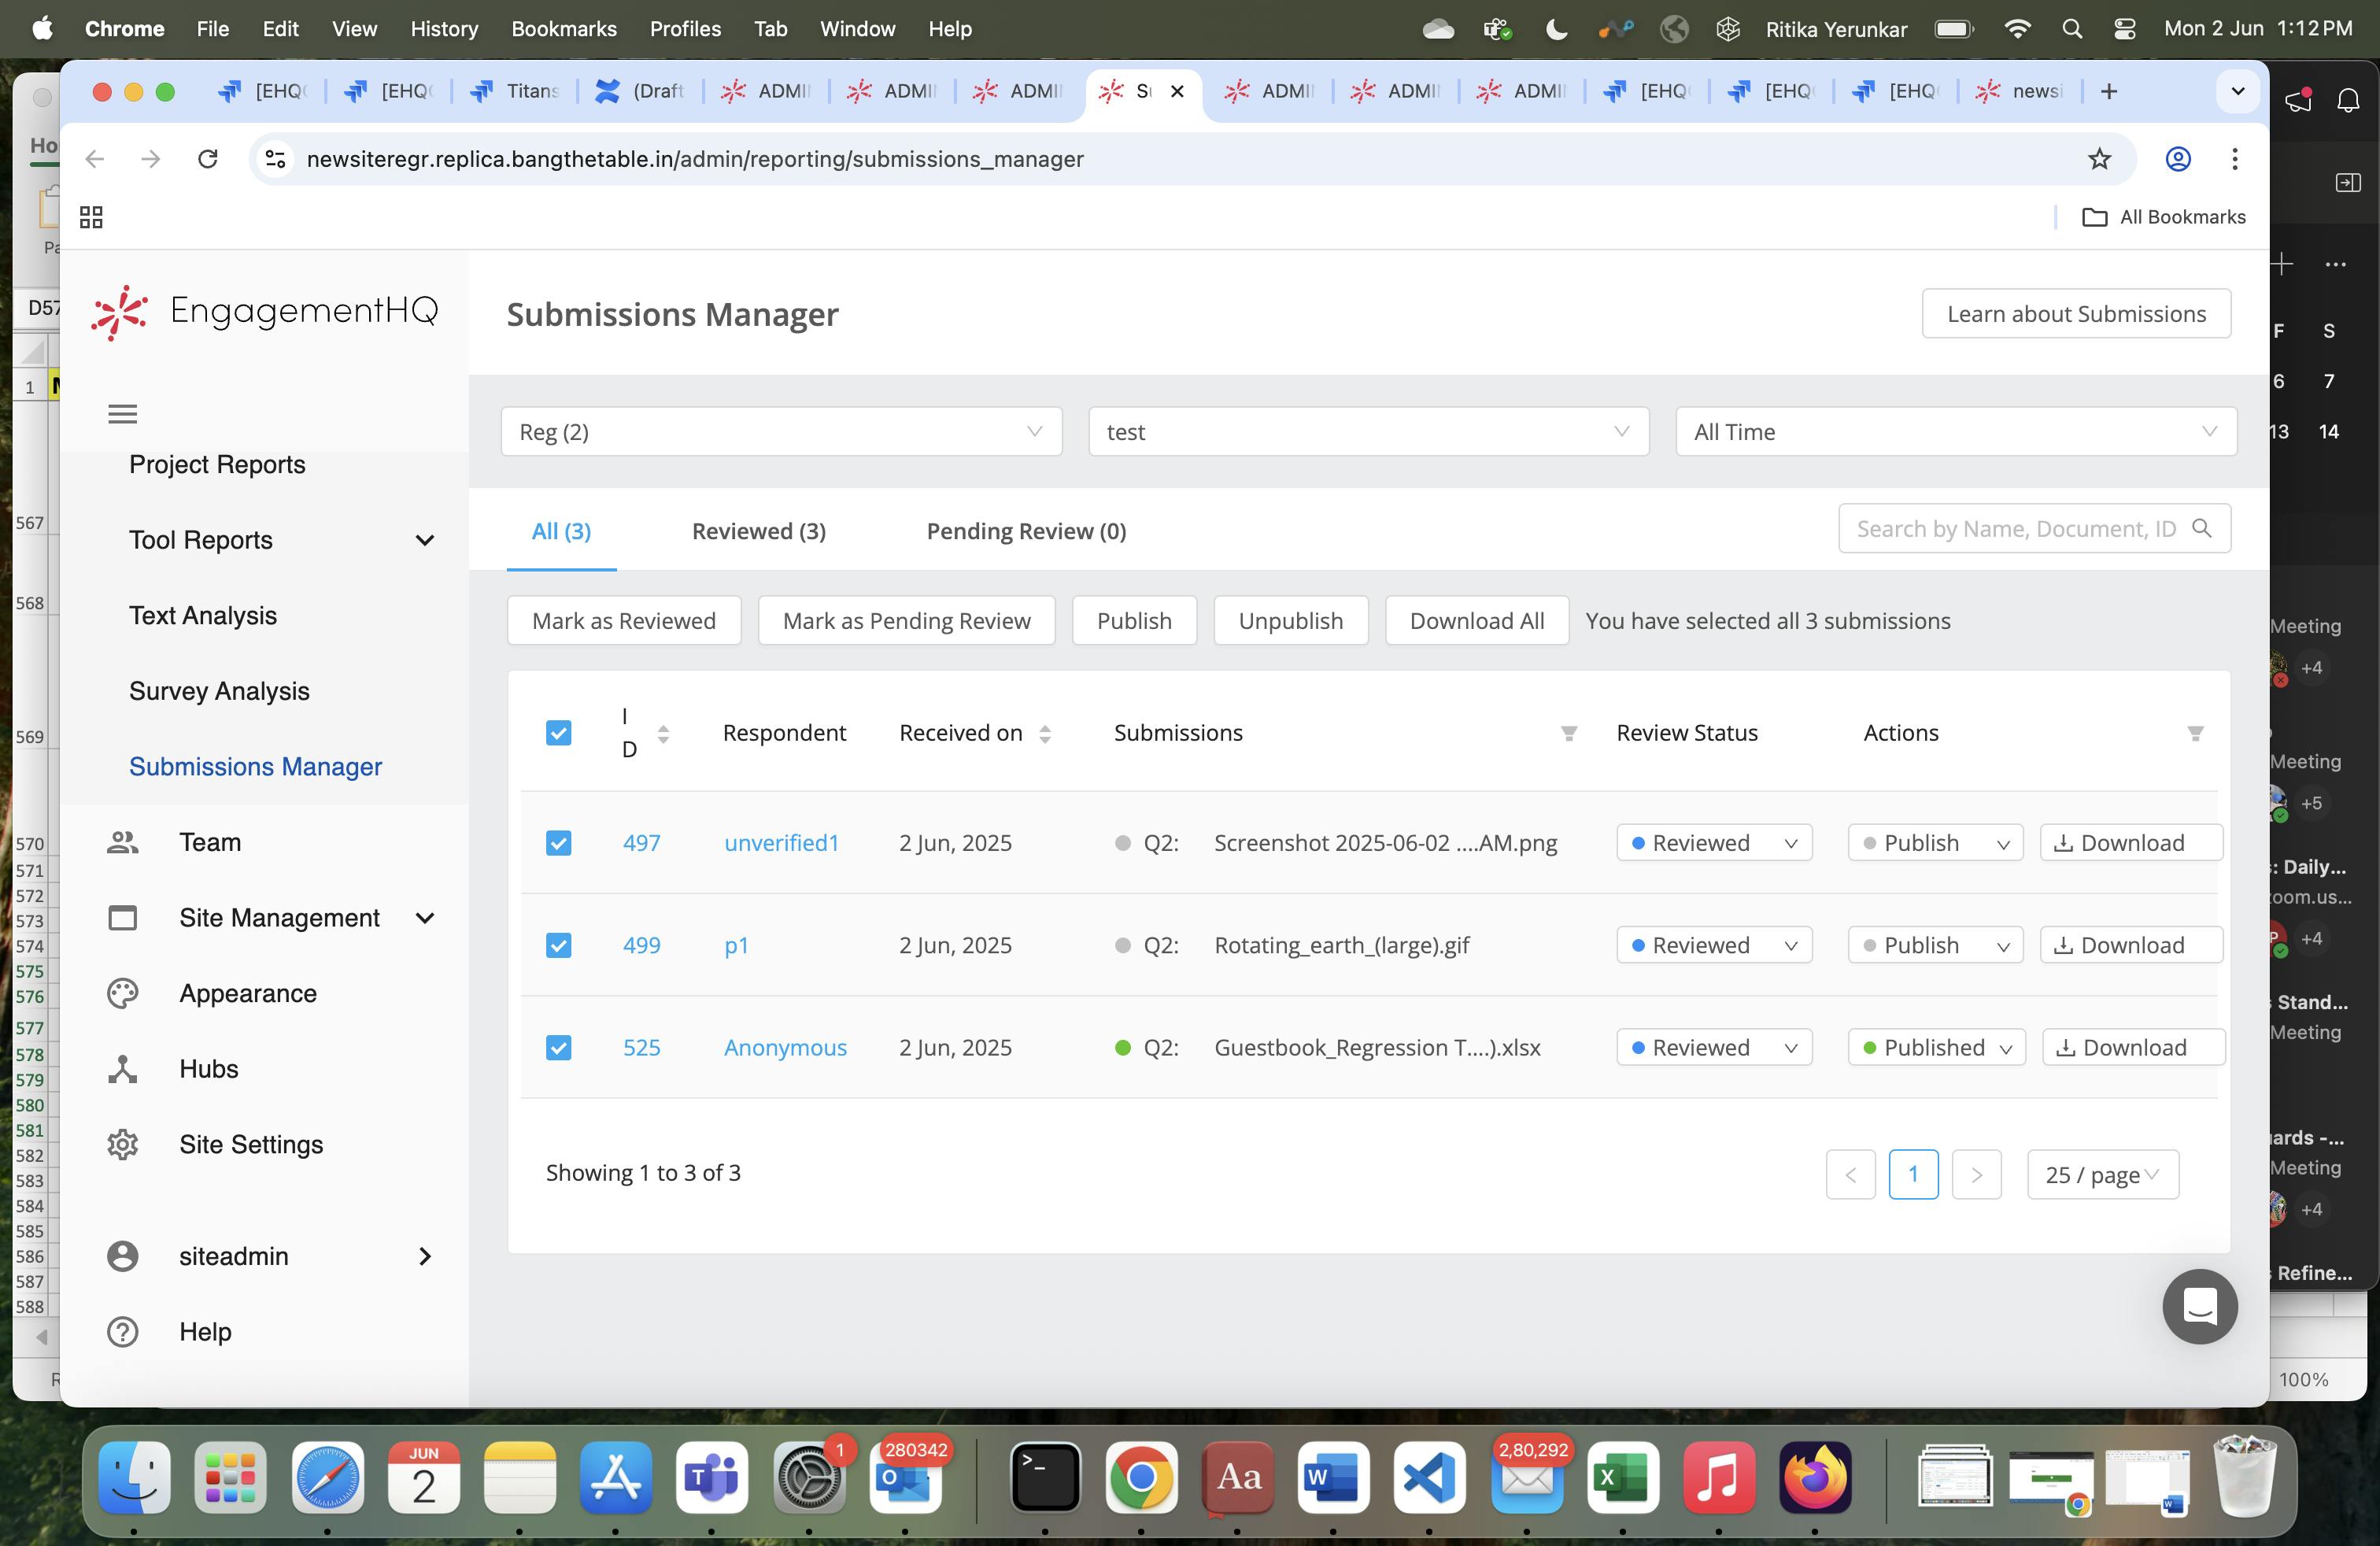Uncheck the select-all header checkbox
The height and width of the screenshot is (1546, 2380).
(x=558, y=733)
